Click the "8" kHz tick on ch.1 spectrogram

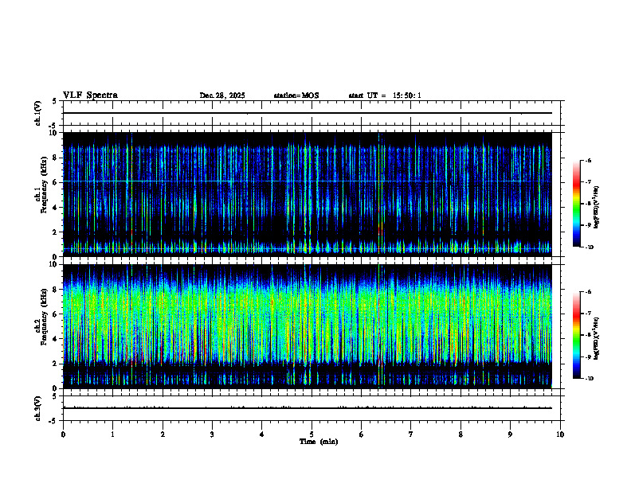coord(56,158)
